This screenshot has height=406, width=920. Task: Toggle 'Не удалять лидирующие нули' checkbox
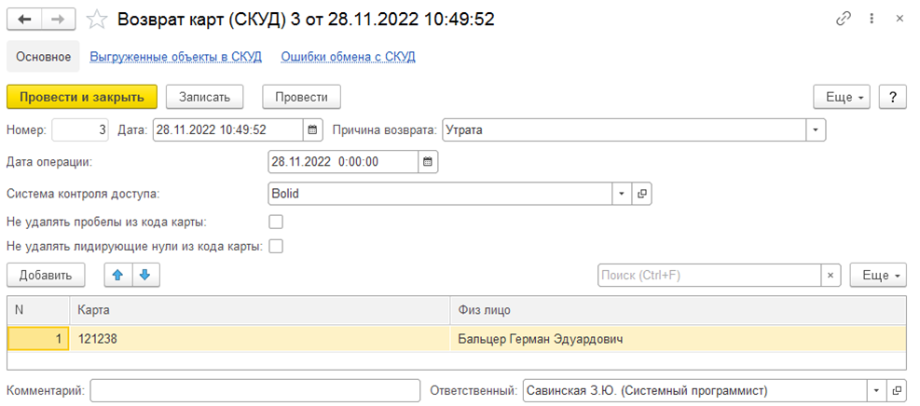pos(275,247)
